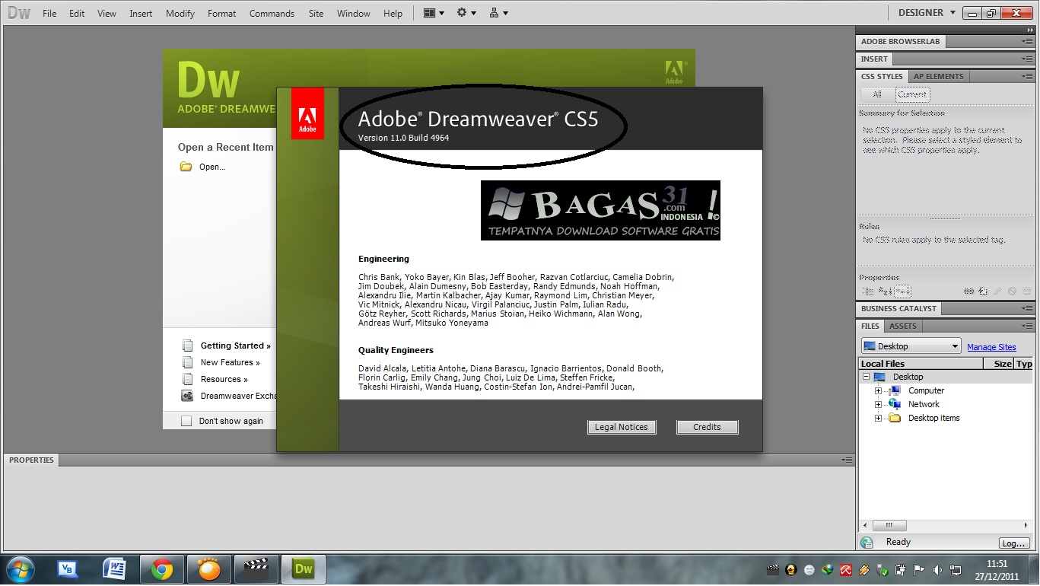Image resolution: width=1040 pixels, height=586 pixels.
Task: Select the Files tab
Action: pos(870,326)
